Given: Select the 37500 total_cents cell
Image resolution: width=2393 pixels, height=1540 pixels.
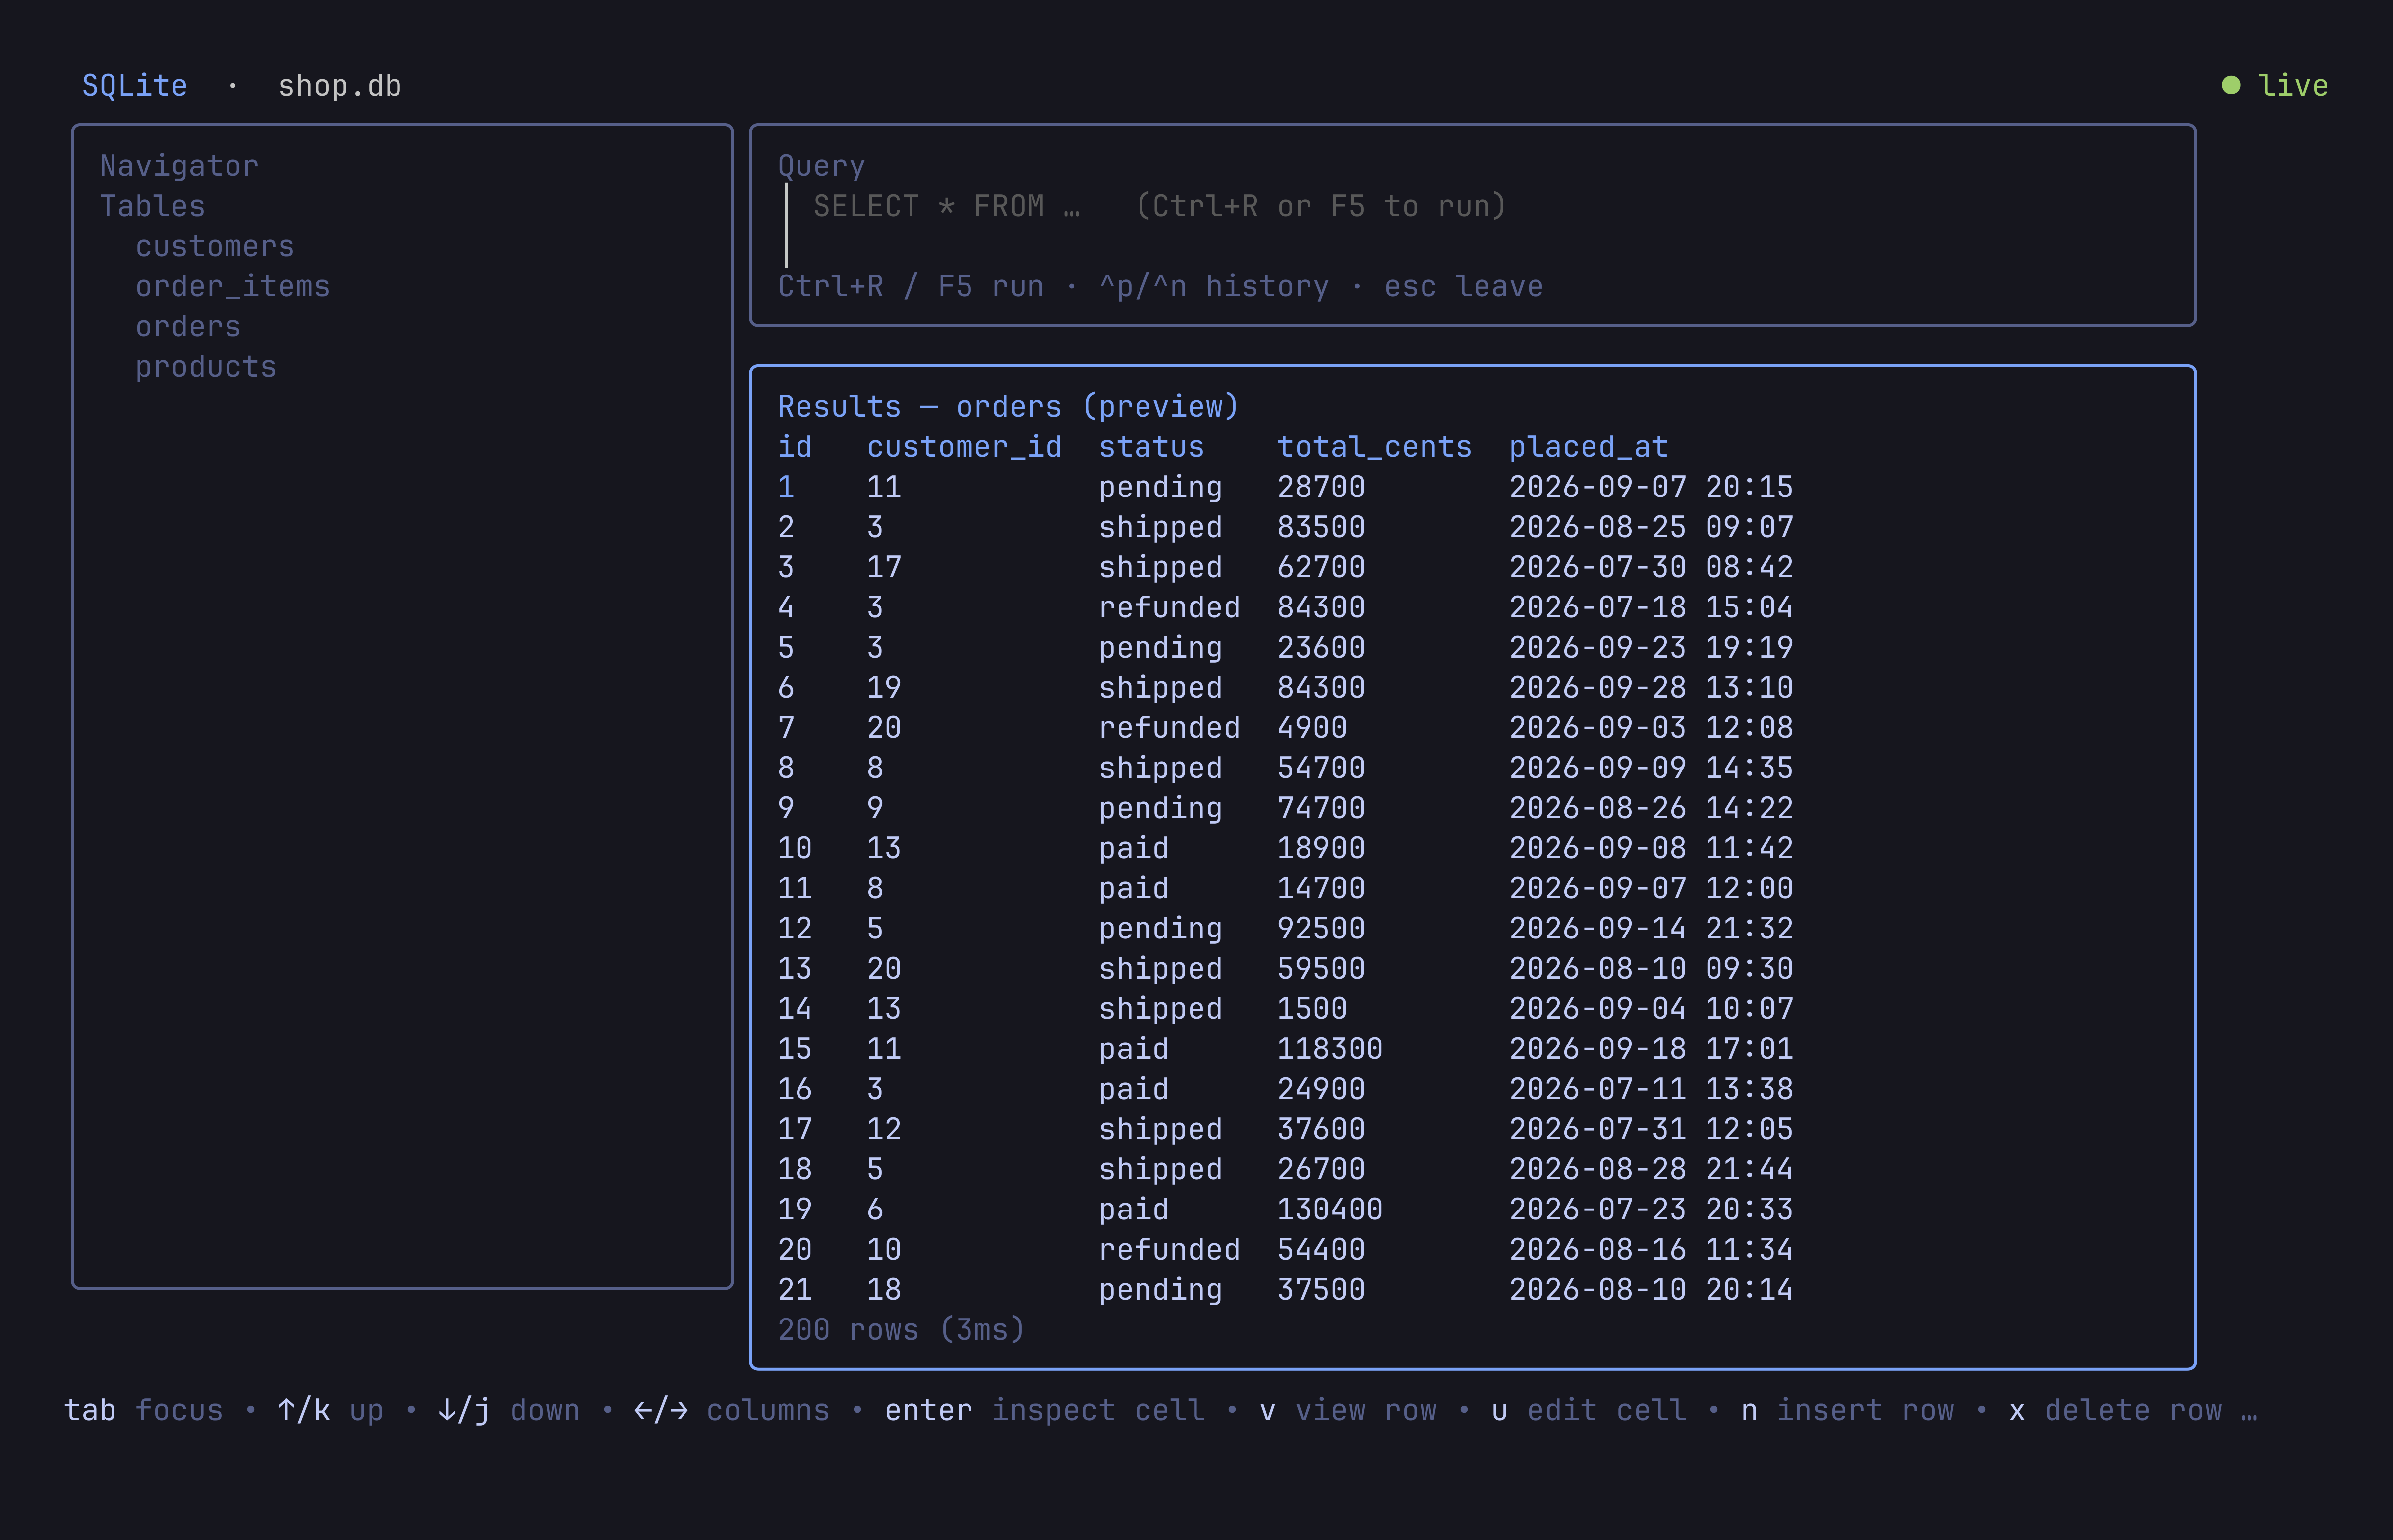Looking at the screenshot, I should coord(1321,1289).
